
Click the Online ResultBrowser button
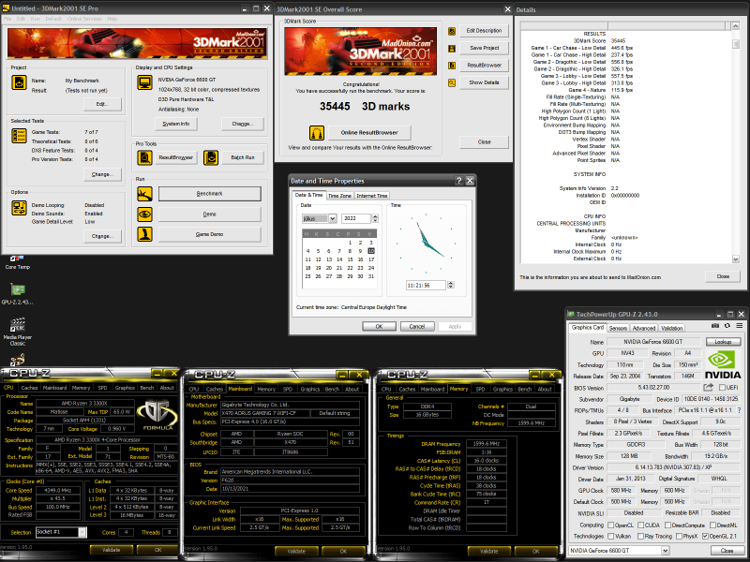(x=369, y=132)
